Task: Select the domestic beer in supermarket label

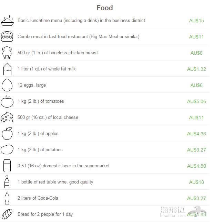Action: tap(63, 166)
